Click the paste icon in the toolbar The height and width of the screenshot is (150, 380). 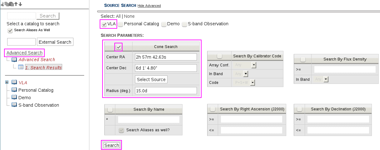point(11,4)
